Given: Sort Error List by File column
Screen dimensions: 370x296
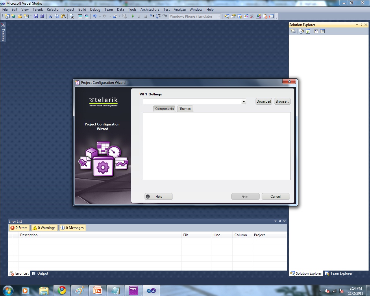Looking at the screenshot, I should (x=197, y=235).
